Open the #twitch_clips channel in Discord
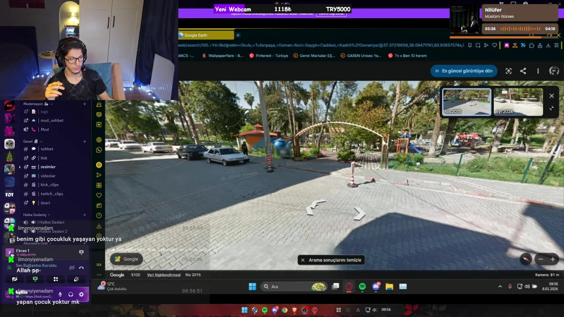 click(52, 194)
